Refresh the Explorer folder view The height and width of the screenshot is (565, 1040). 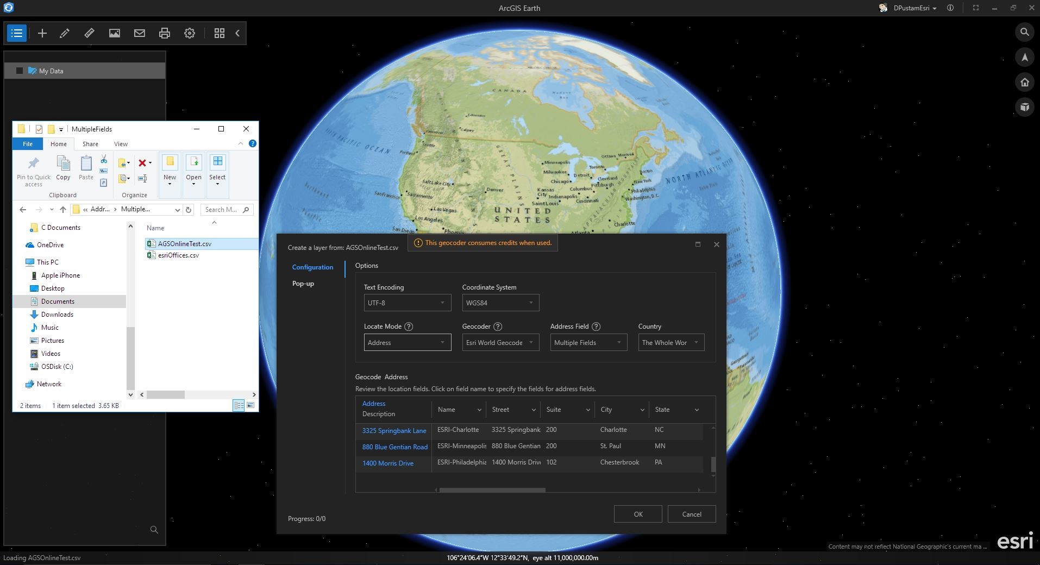click(189, 210)
